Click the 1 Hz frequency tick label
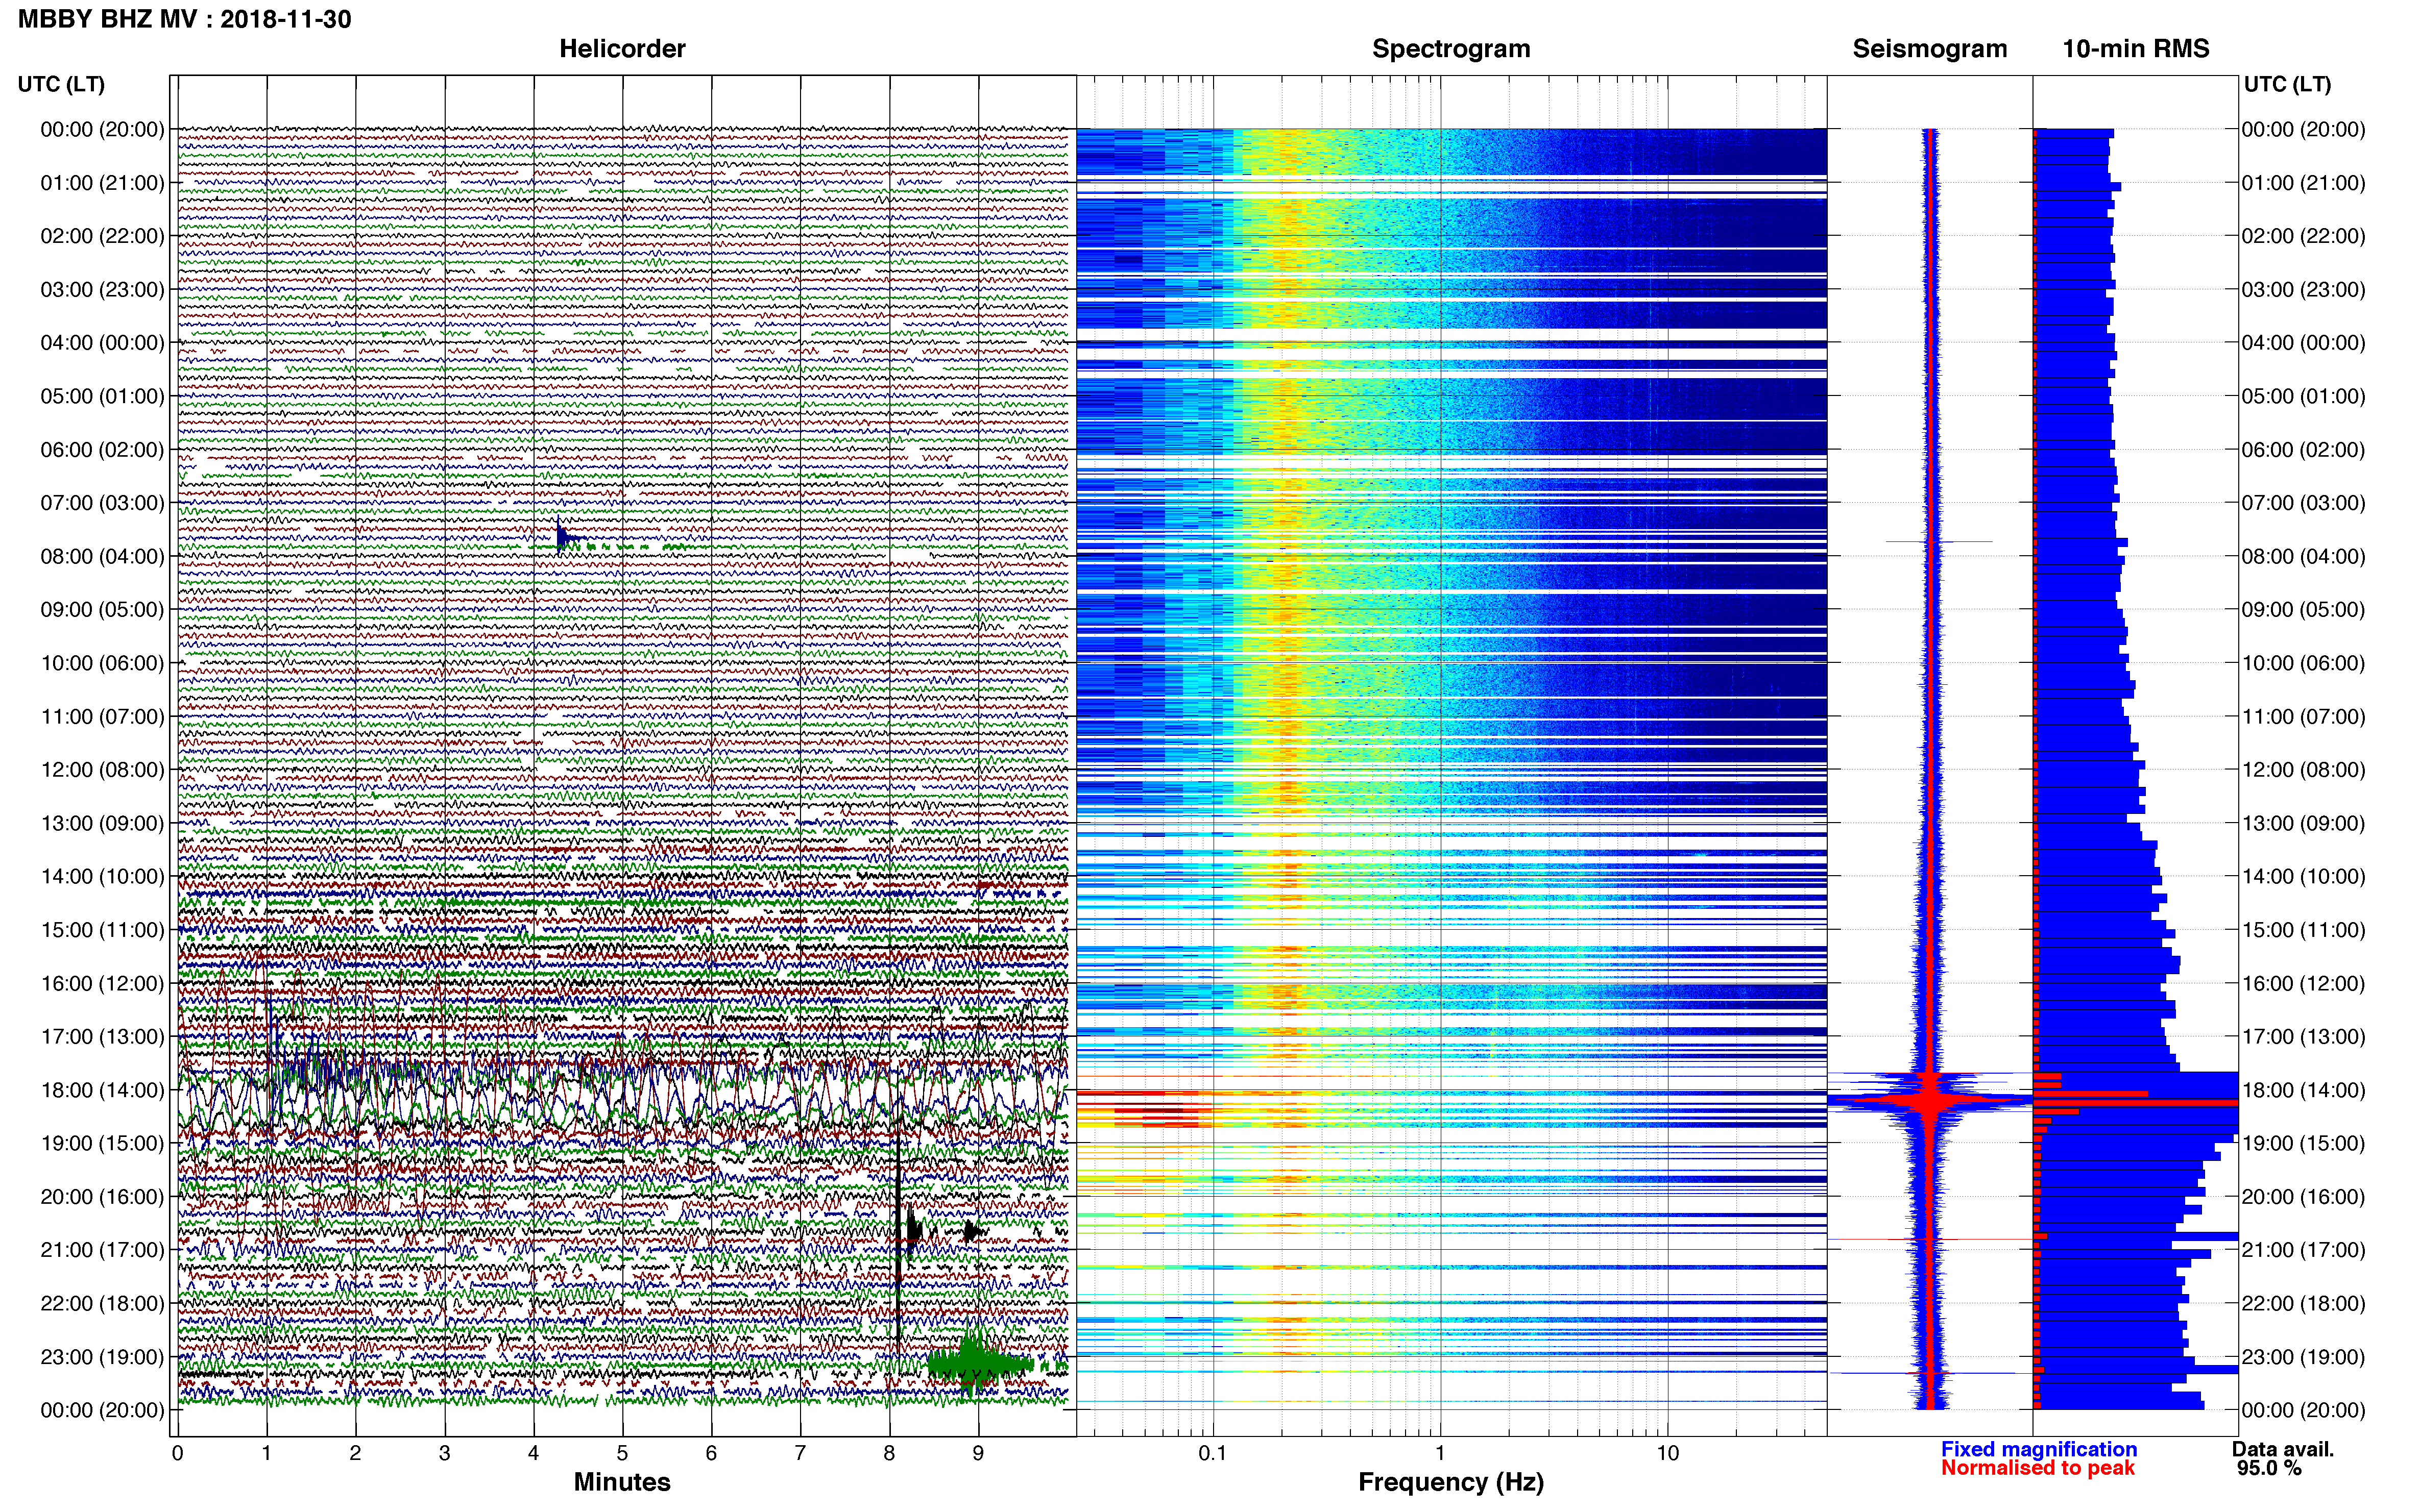Screen dimensions: 2420x1512 [x=1440, y=1453]
